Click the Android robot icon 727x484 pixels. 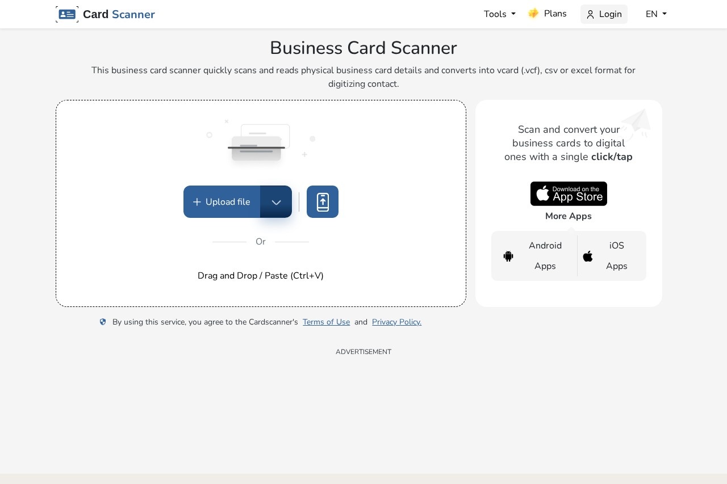508,256
